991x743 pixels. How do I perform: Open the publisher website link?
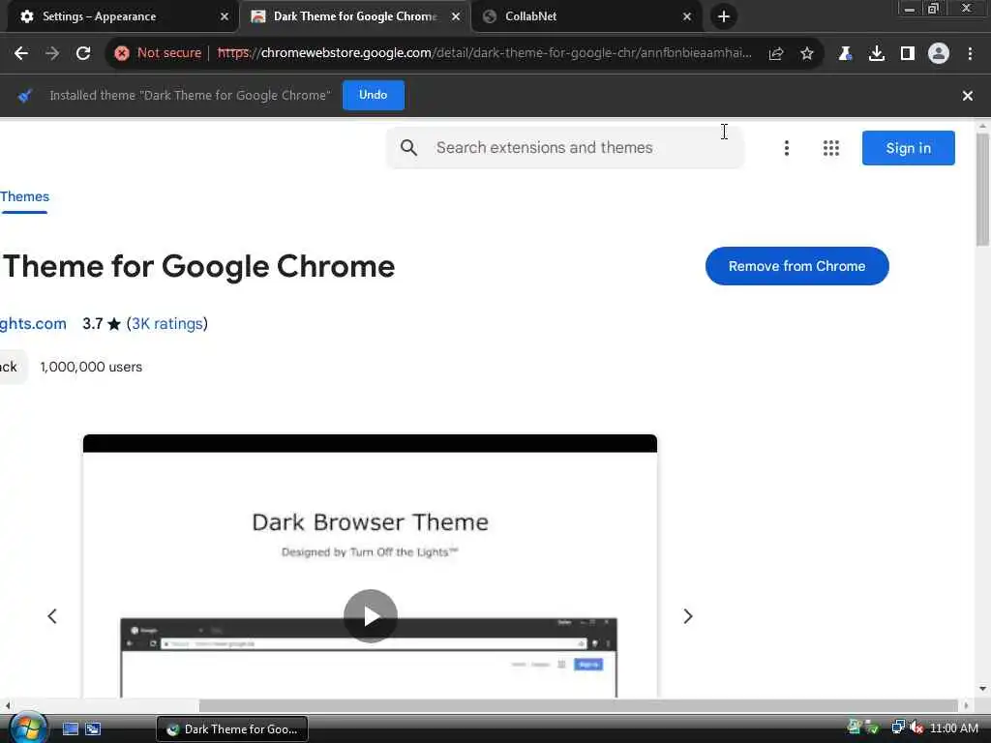33,324
